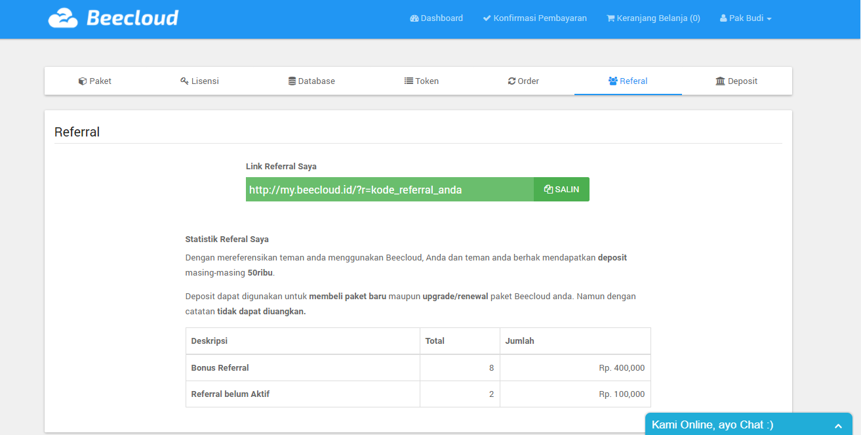Click the Konfirmasi Pembayaran checkmark icon
This screenshot has height=435, width=861.
(x=487, y=18)
